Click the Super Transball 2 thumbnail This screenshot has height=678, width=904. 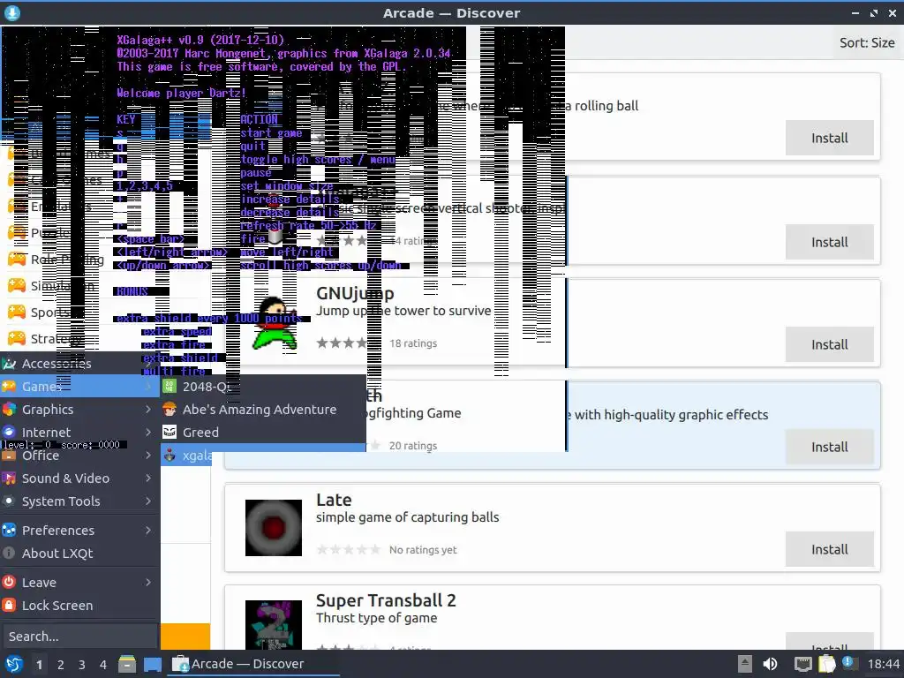[274, 625]
